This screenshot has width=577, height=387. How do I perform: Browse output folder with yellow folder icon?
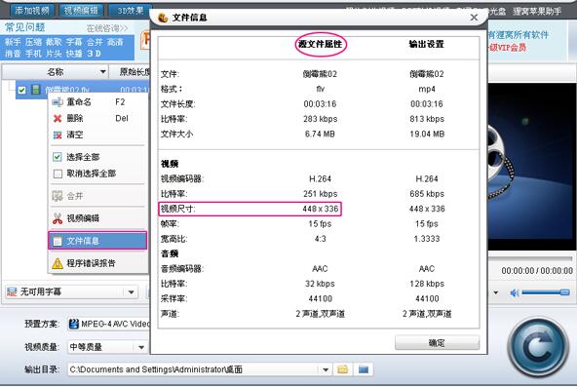(343, 369)
